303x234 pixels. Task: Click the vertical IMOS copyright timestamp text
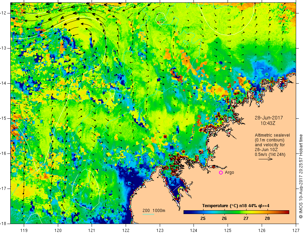(x=301, y=176)
